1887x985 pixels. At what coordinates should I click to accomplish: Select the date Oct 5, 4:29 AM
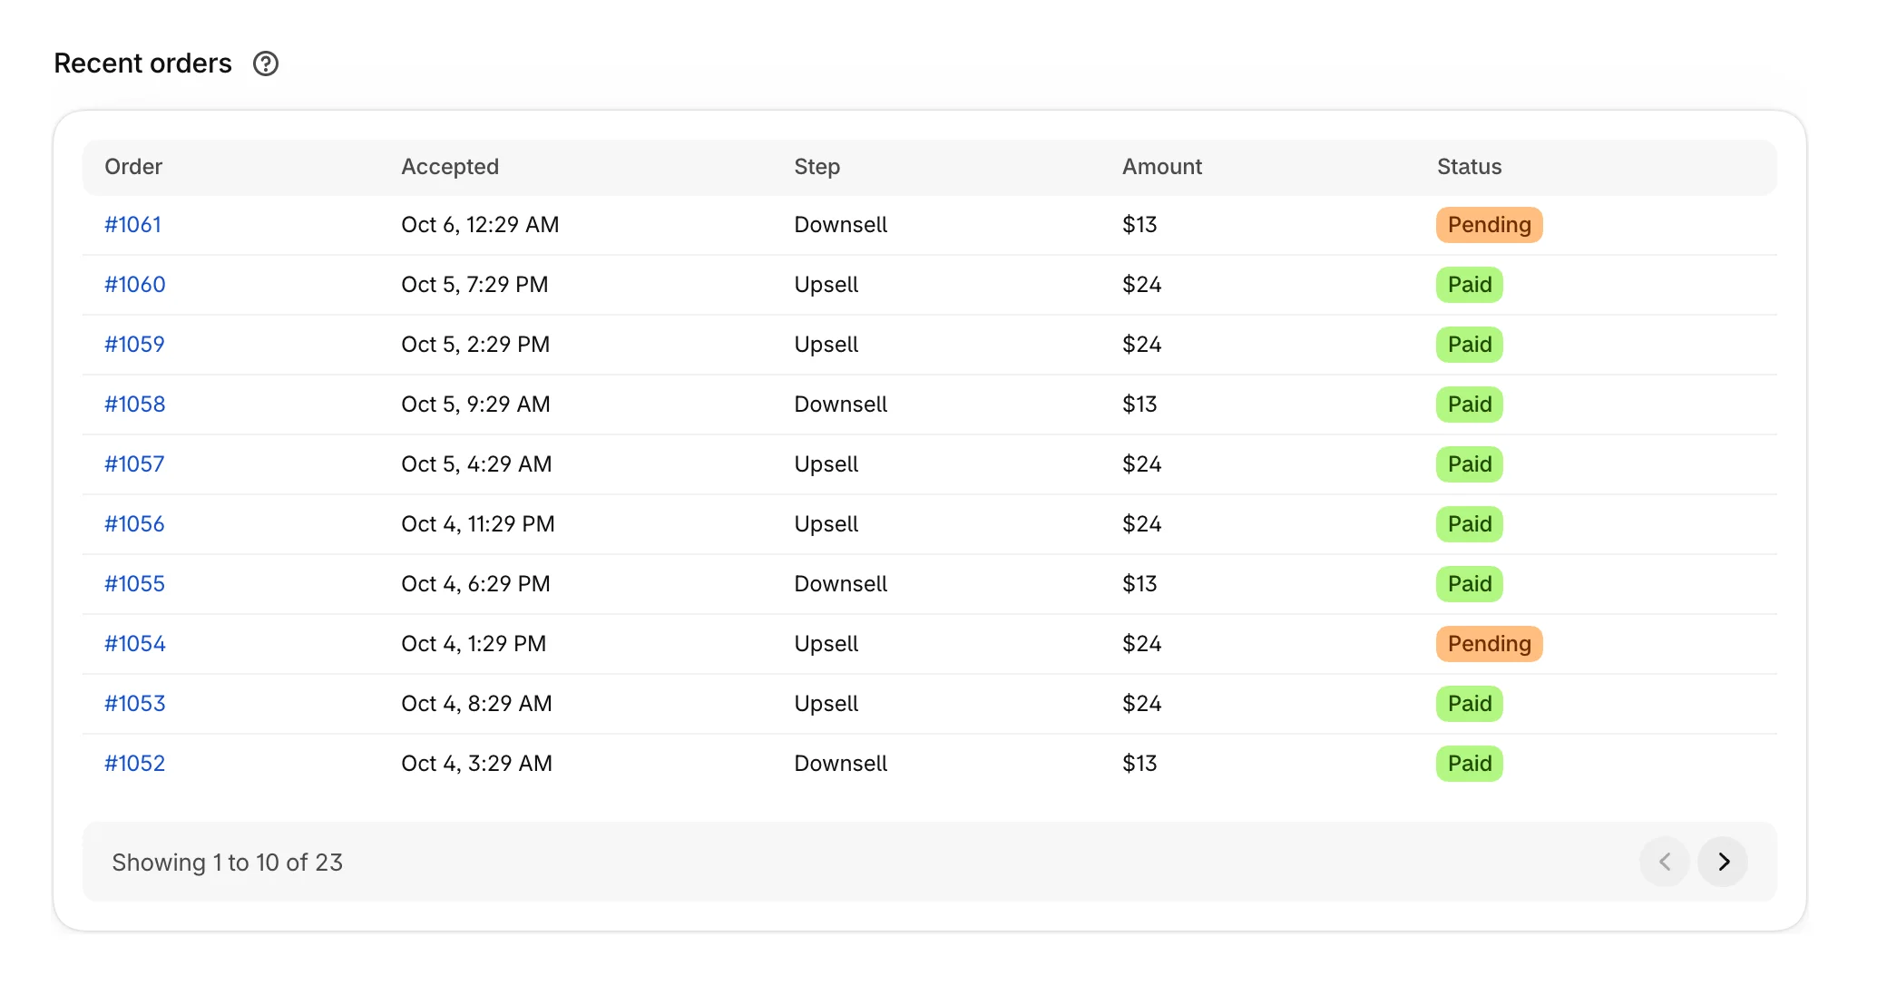(x=476, y=464)
